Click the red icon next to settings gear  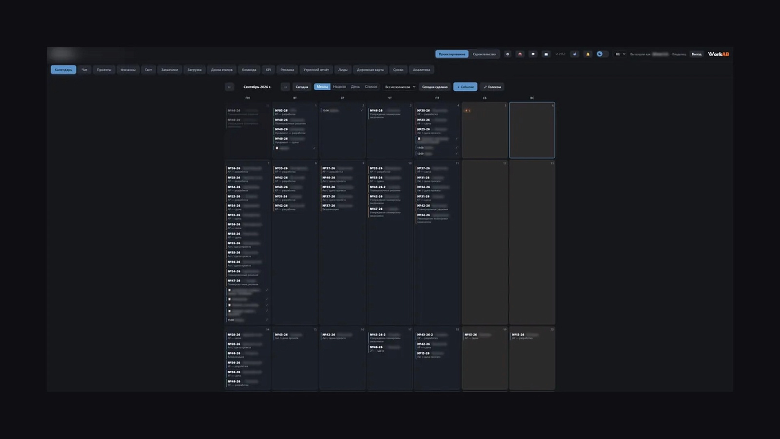520,54
